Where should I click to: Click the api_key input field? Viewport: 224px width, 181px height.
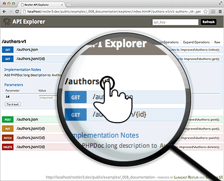click(x=175, y=22)
